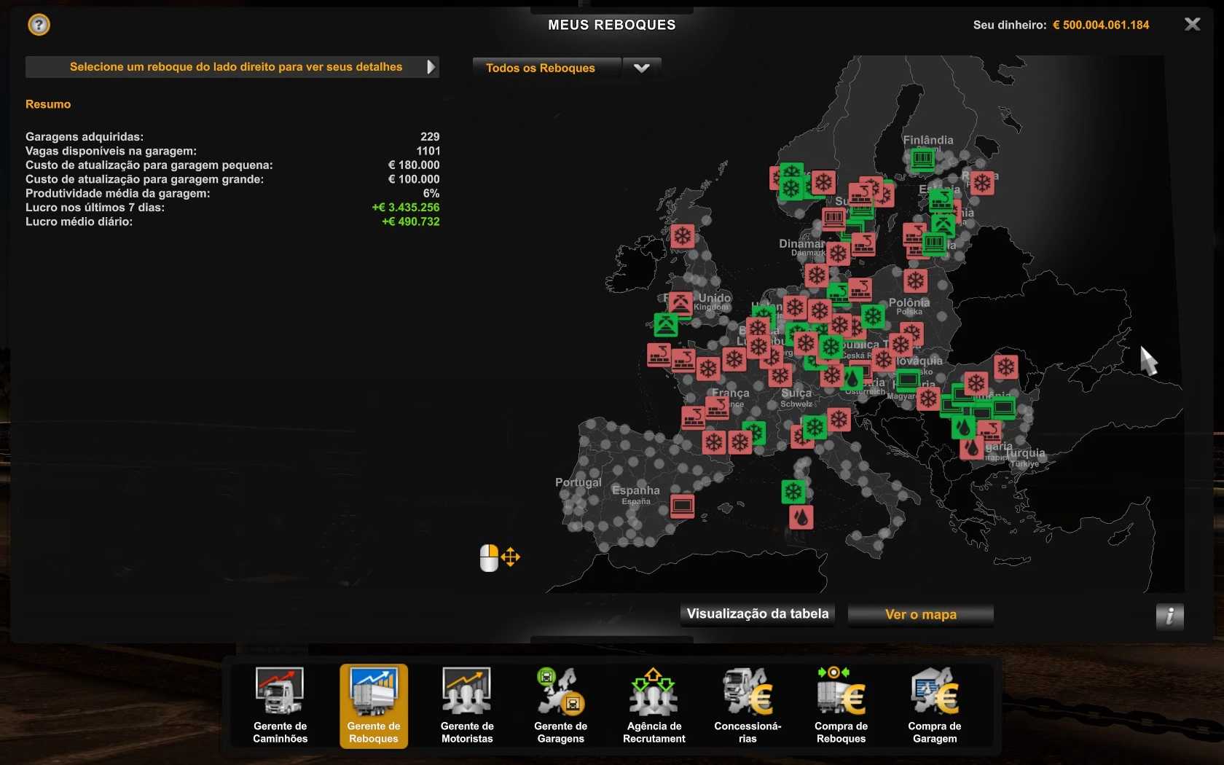Click the red liquid tank marker near Sardinia
This screenshot has width=1224, height=765.
[801, 517]
